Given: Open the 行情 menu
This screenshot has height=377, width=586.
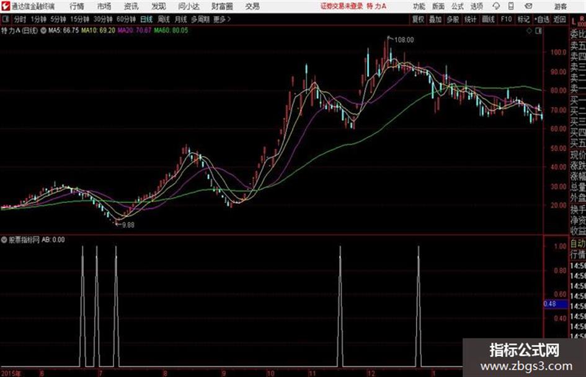Looking at the screenshot, I should point(77,6).
